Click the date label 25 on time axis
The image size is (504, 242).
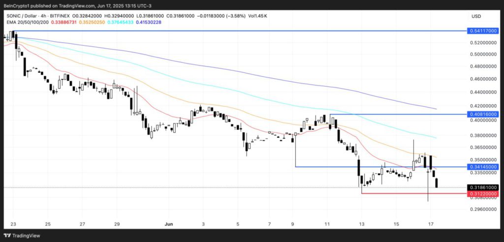click(48, 224)
